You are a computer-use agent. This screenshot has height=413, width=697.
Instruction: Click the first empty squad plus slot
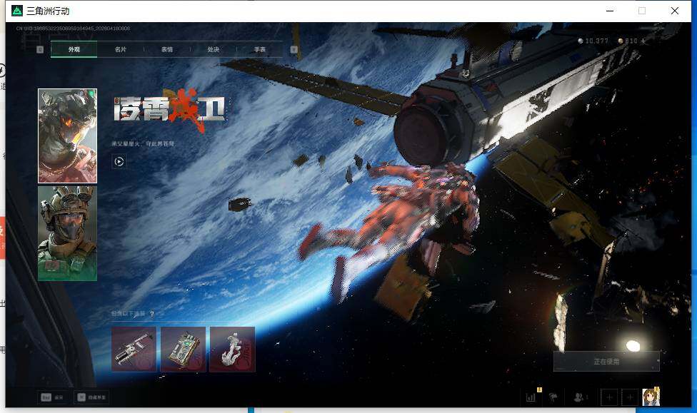609,397
